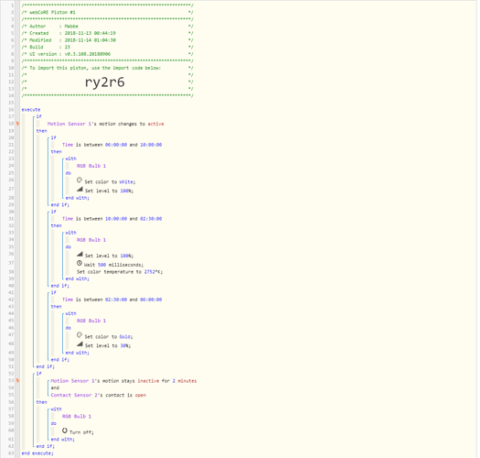This screenshot has height=458, width=480.
Task: Click the level icon on line 36
Action: coord(80,254)
